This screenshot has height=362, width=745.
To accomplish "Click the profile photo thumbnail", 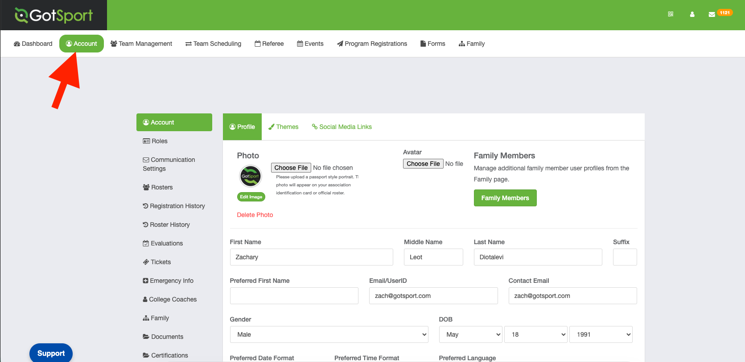I will [251, 176].
